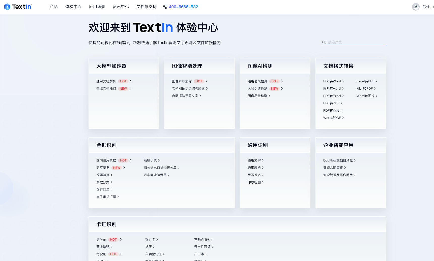Screen dimensions: 434x261
Task: Open 智能文档抽取 link
Action: [x=106, y=89]
